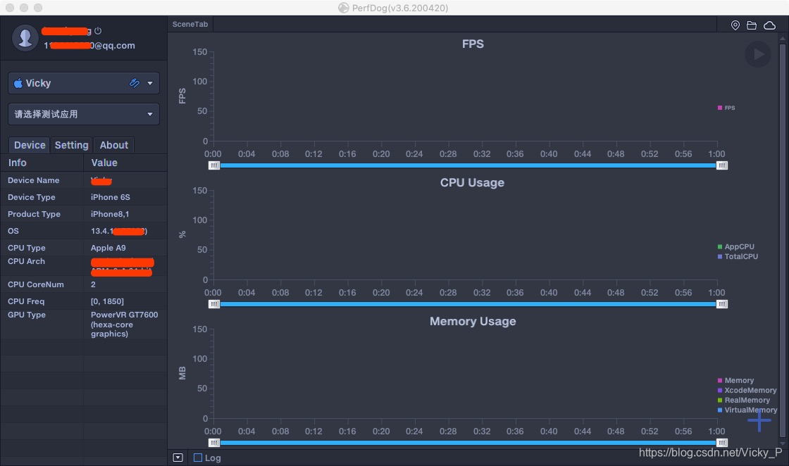This screenshot has width=789, height=466.
Task: Start recording with the play button
Action: click(758, 54)
